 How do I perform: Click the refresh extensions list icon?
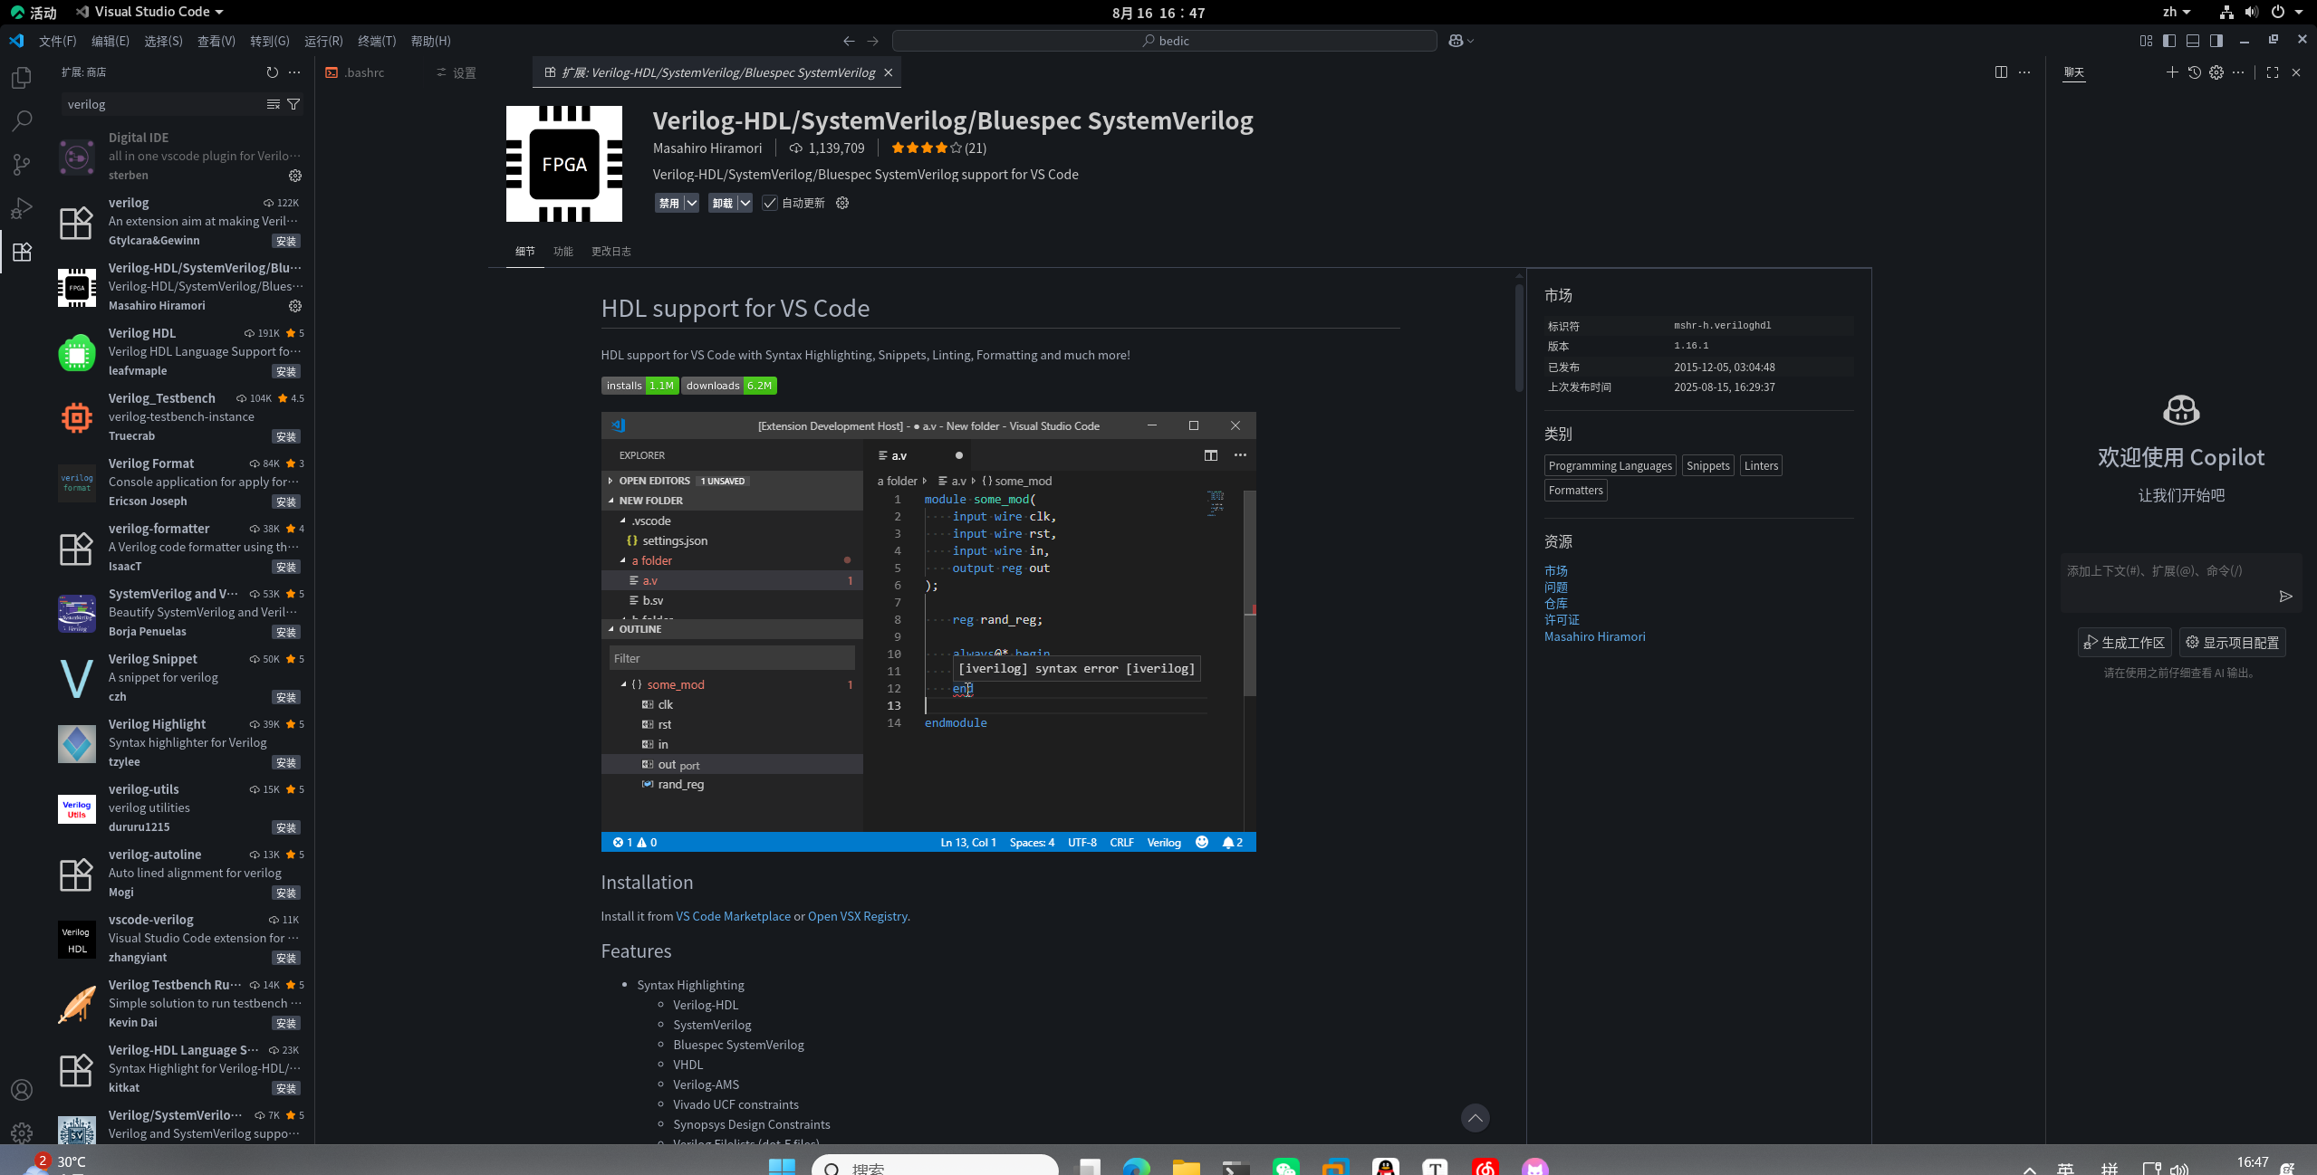click(272, 72)
